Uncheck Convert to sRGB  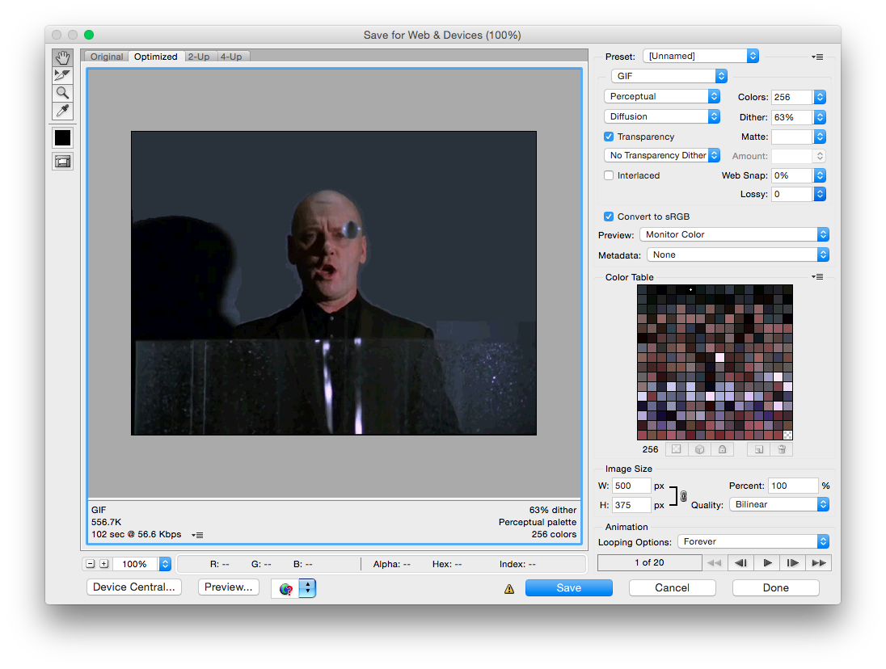[x=609, y=217]
